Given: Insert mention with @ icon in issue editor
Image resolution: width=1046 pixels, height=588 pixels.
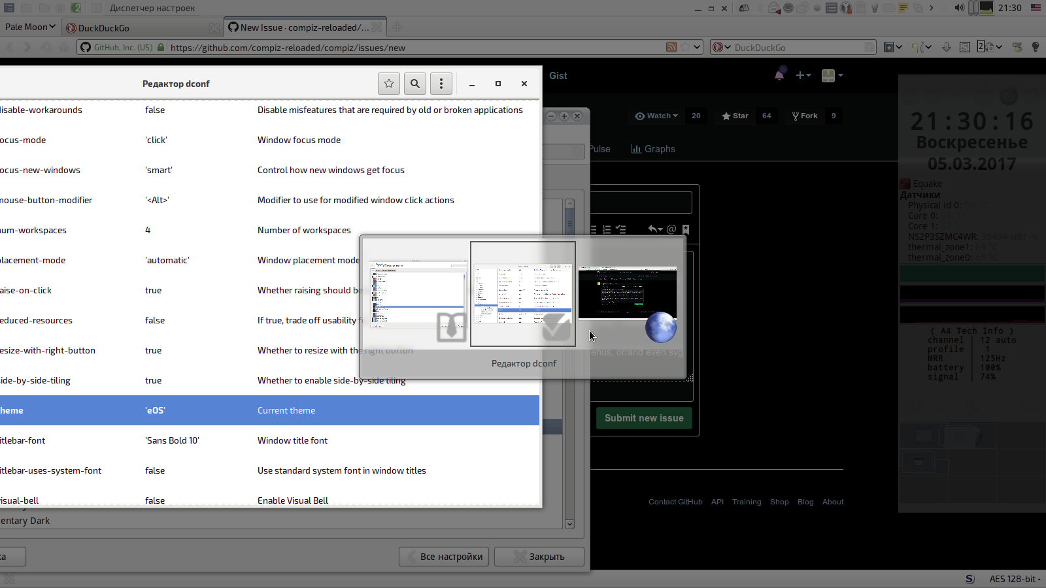Looking at the screenshot, I should [x=671, y=229].
